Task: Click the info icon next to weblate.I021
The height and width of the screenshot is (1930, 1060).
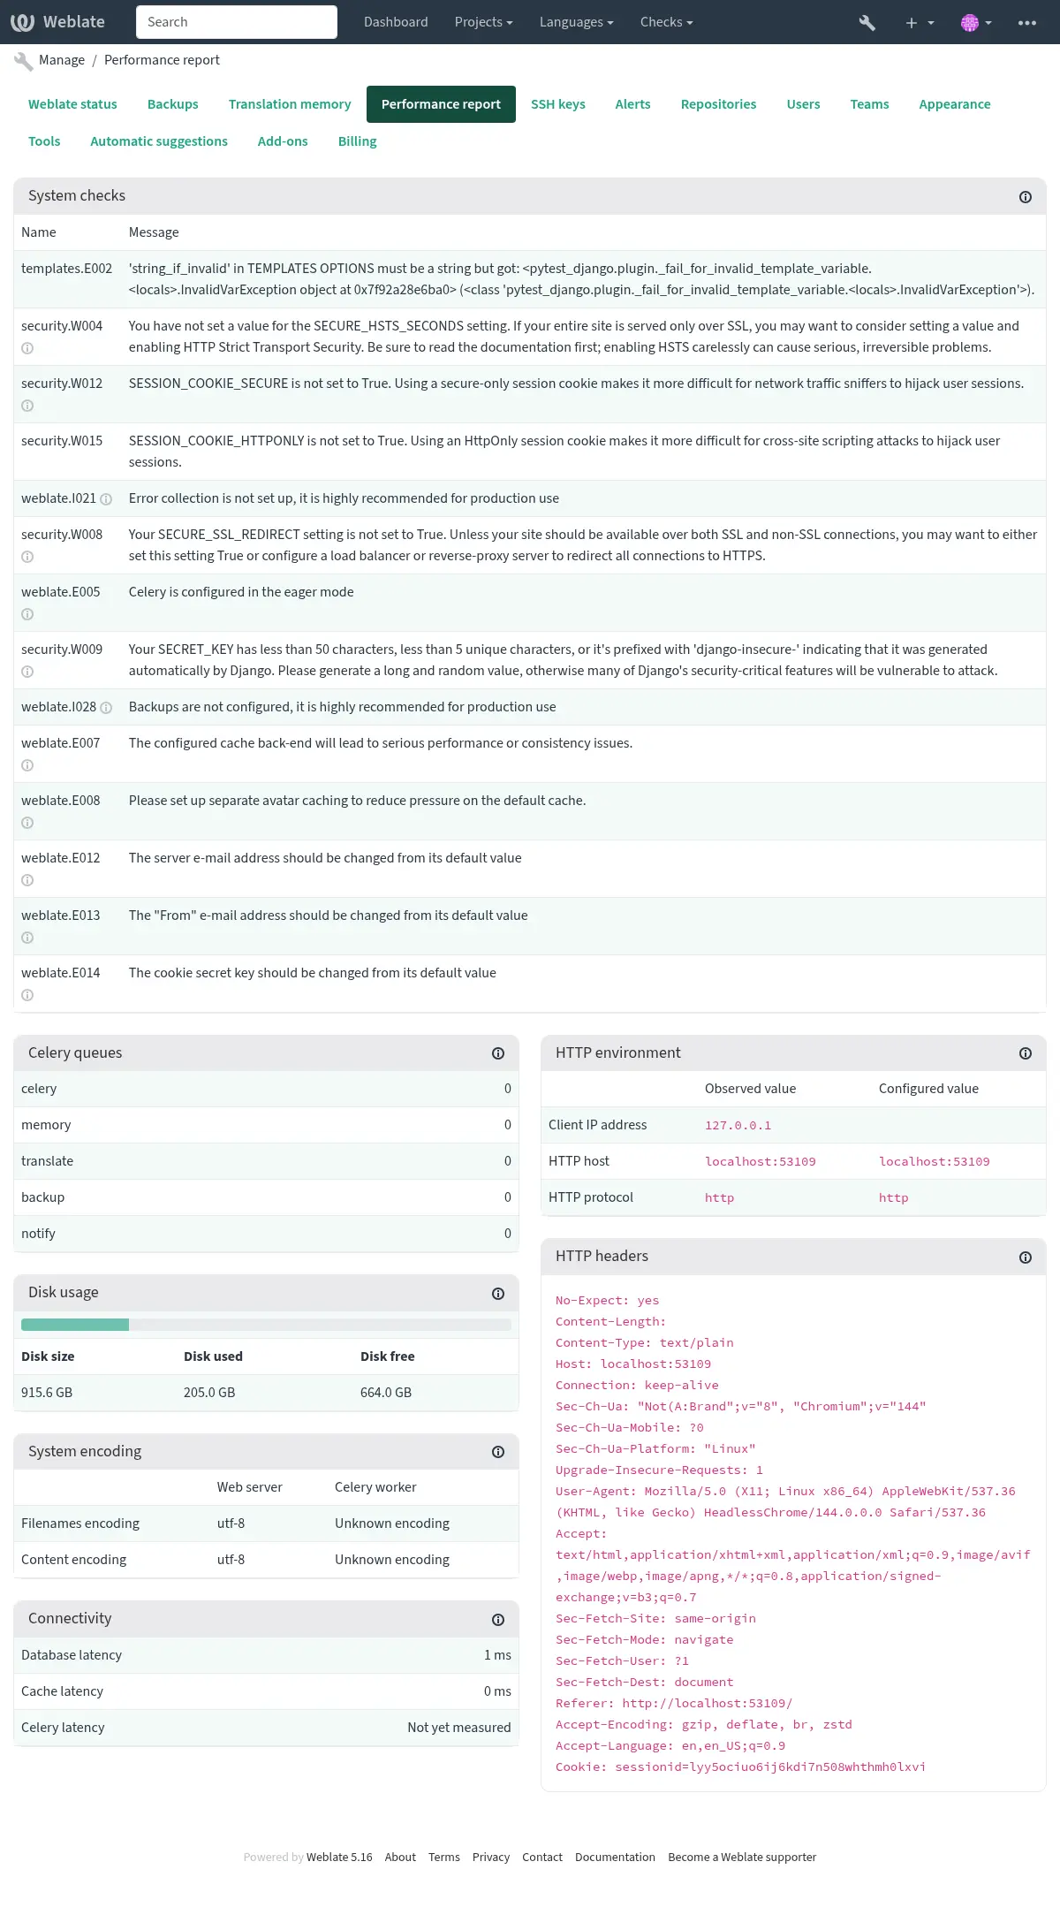Action: [x=107, y=499]
